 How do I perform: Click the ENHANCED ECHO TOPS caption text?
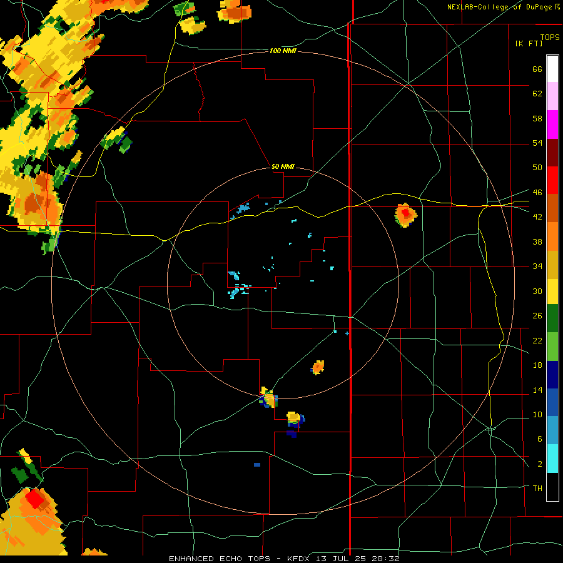[220, 559]
